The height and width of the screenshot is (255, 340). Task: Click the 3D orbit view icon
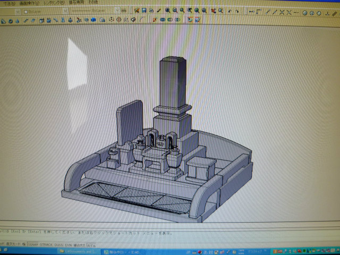[x=111, y=20]
